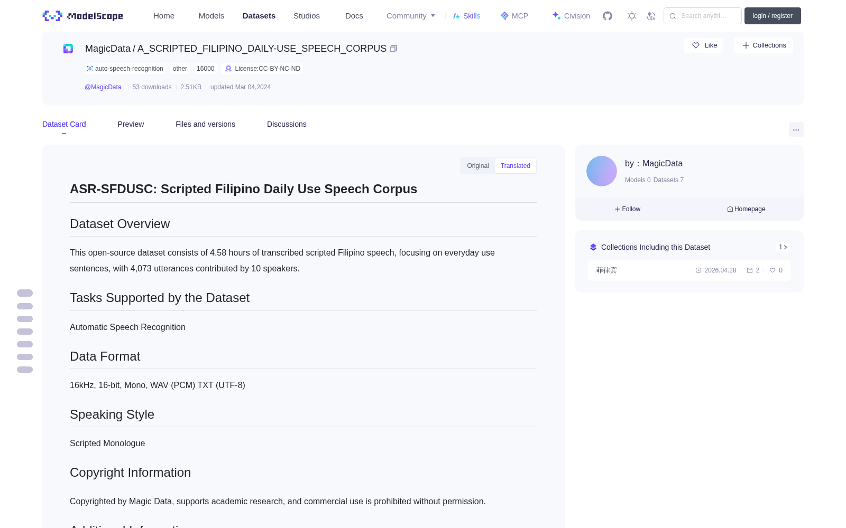Visit the MagicData Homepage
This screenshot has height=528, width=846.
[746, 209]
